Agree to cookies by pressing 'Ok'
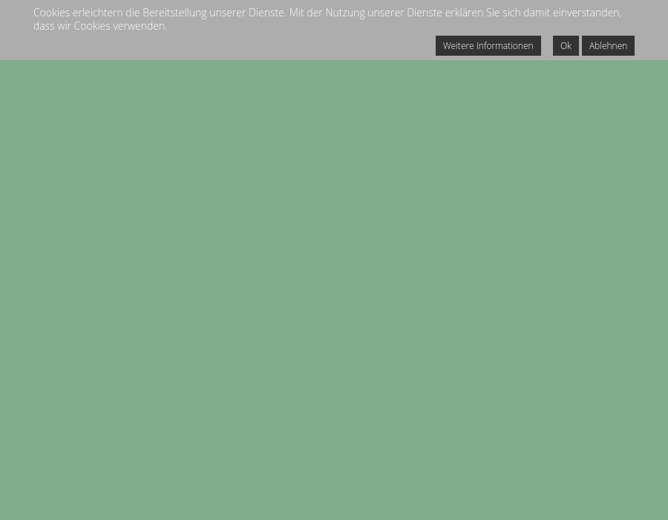The width and height of the screenshot is (668, 520). point(566,45)
